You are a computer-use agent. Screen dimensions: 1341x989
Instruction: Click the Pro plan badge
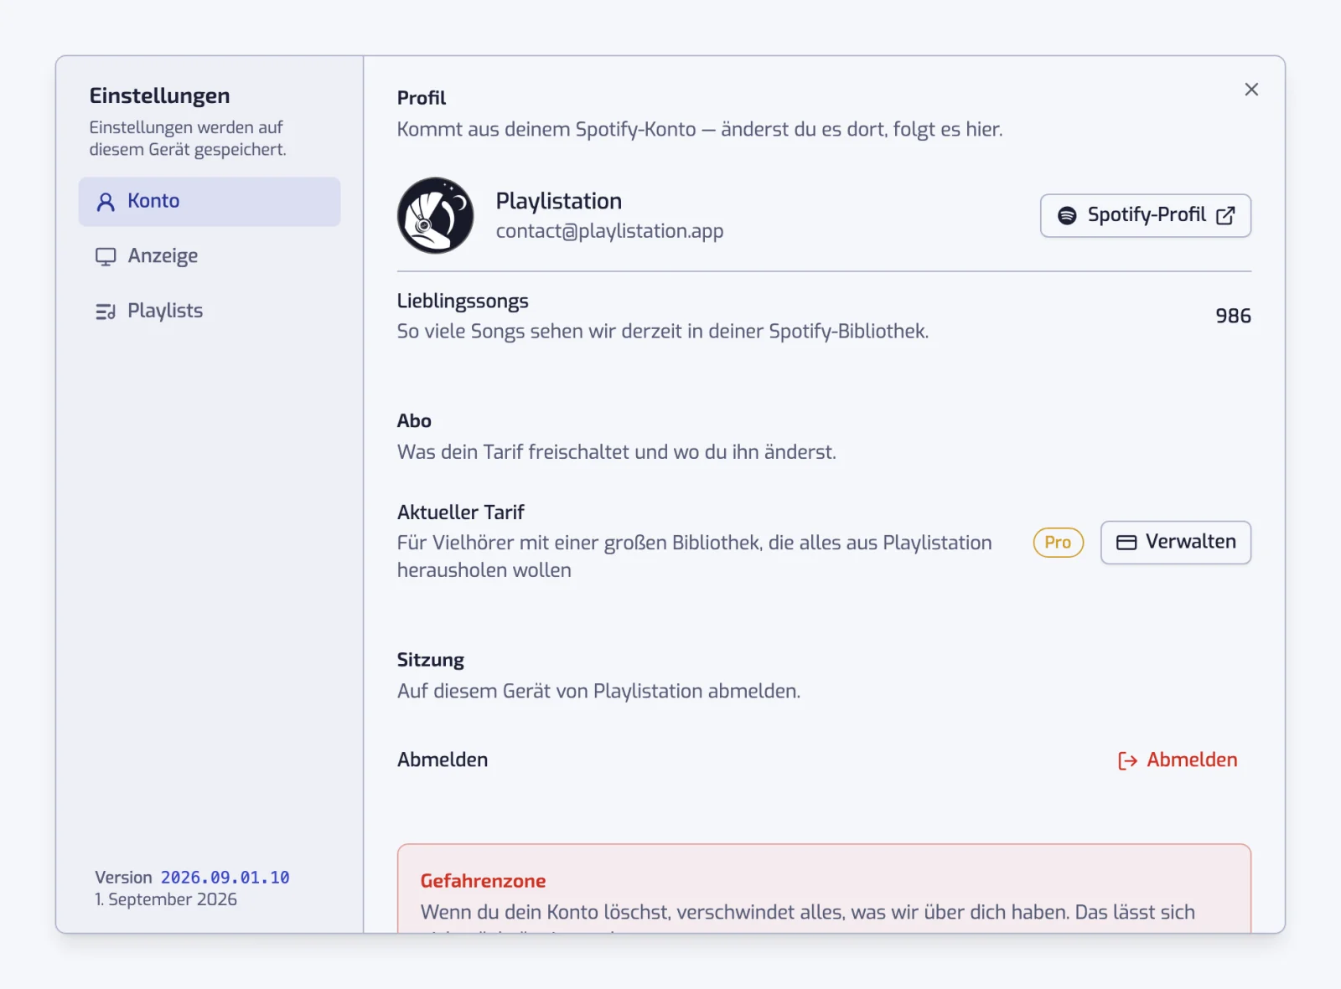1058,543
